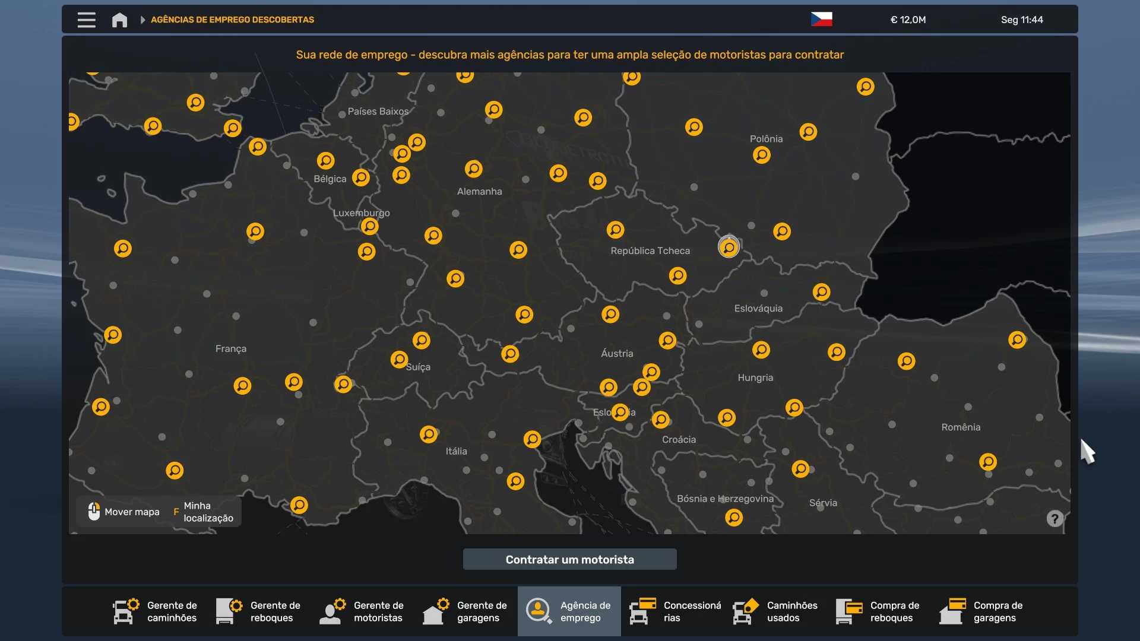The width and height of the screenshot is (1140, 641).
Task: Click the help question mark icon
Action: [x=1054, y=519]
